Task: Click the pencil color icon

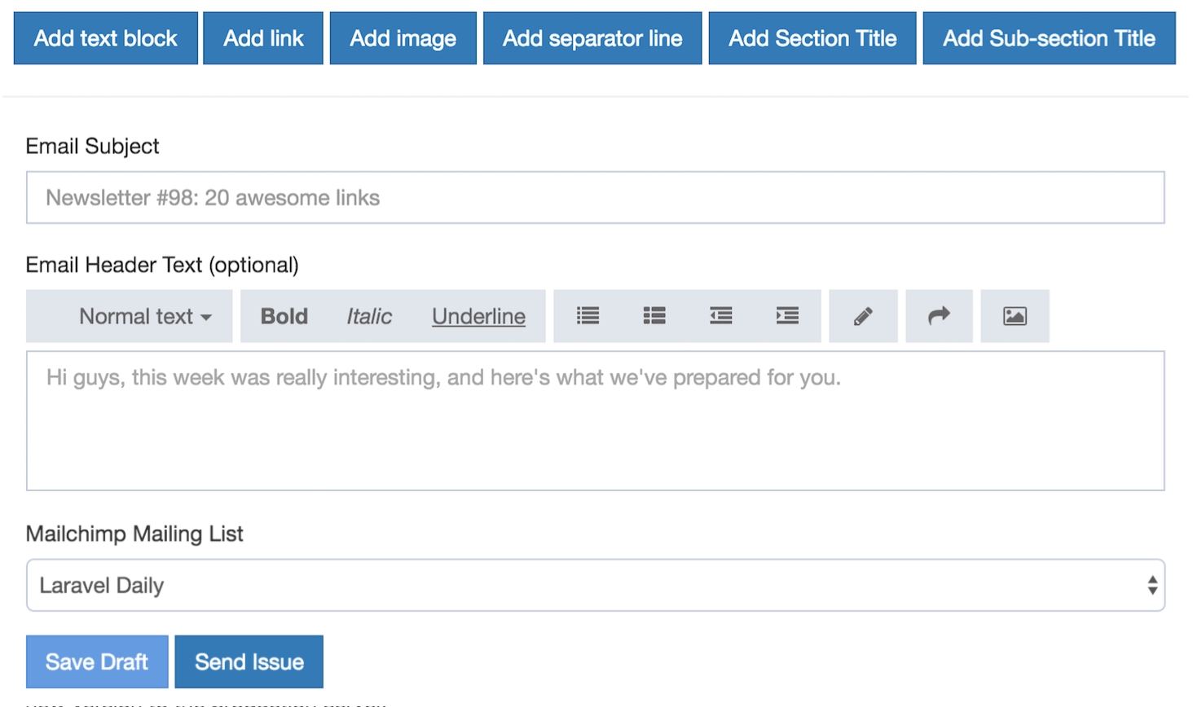Action: click(x=863, y=316)
